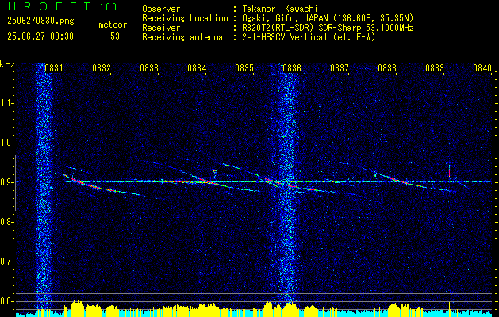Viewport: 499px width, 317px height.
Task: Click the 0.6 frequency axis label
Action: pos(7,301)
